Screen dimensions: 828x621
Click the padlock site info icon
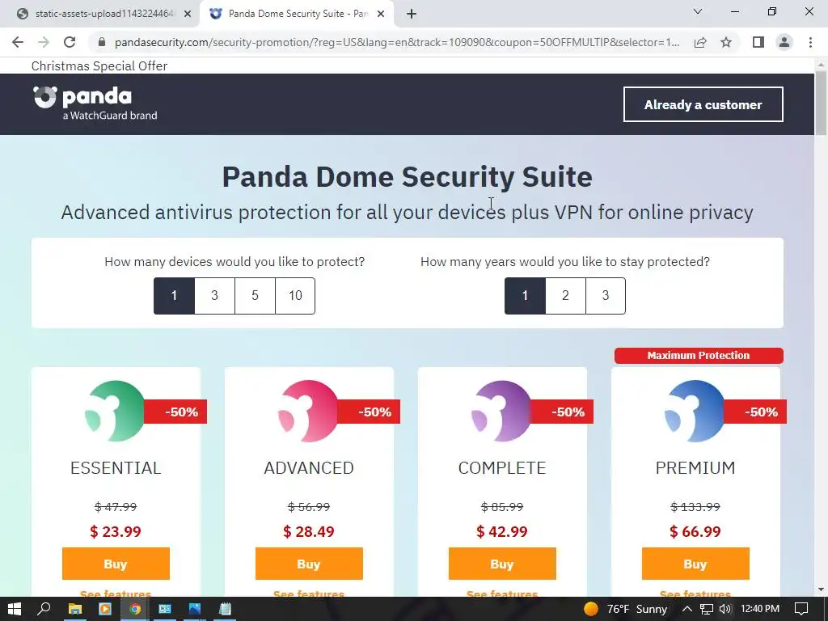[x=102, y=42]
